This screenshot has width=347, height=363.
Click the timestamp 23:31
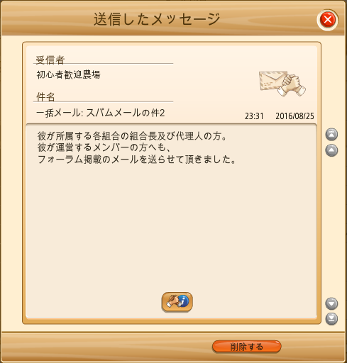254,116
